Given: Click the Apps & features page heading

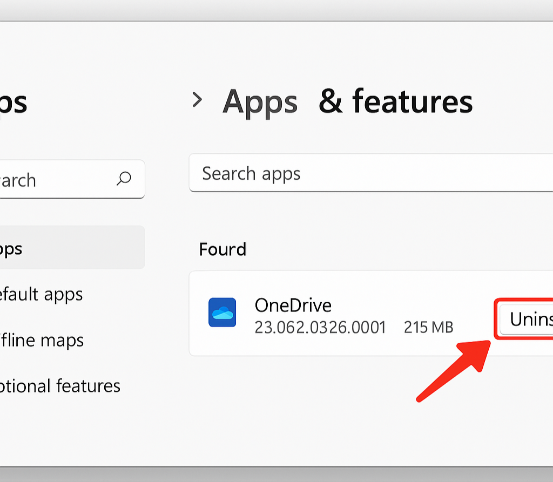Looking at the screenshot, I should [x=348, y=102].
